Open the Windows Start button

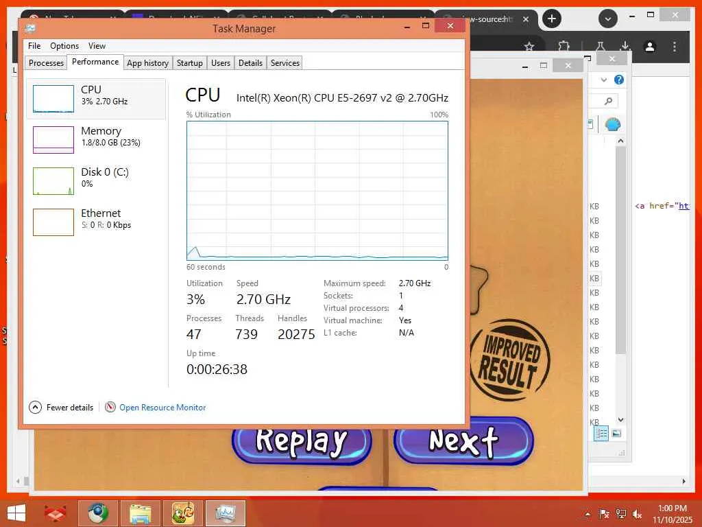[16, 513]
